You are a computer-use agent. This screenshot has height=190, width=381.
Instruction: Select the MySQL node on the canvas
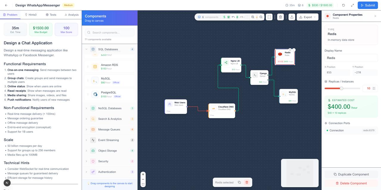288,96
